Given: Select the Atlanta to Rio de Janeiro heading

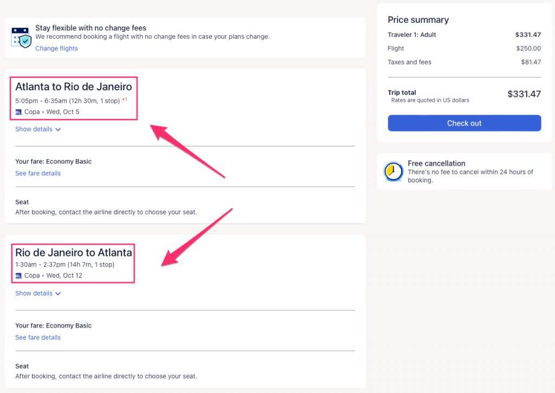Looking at the screenshot, I should tap(73, 87).
